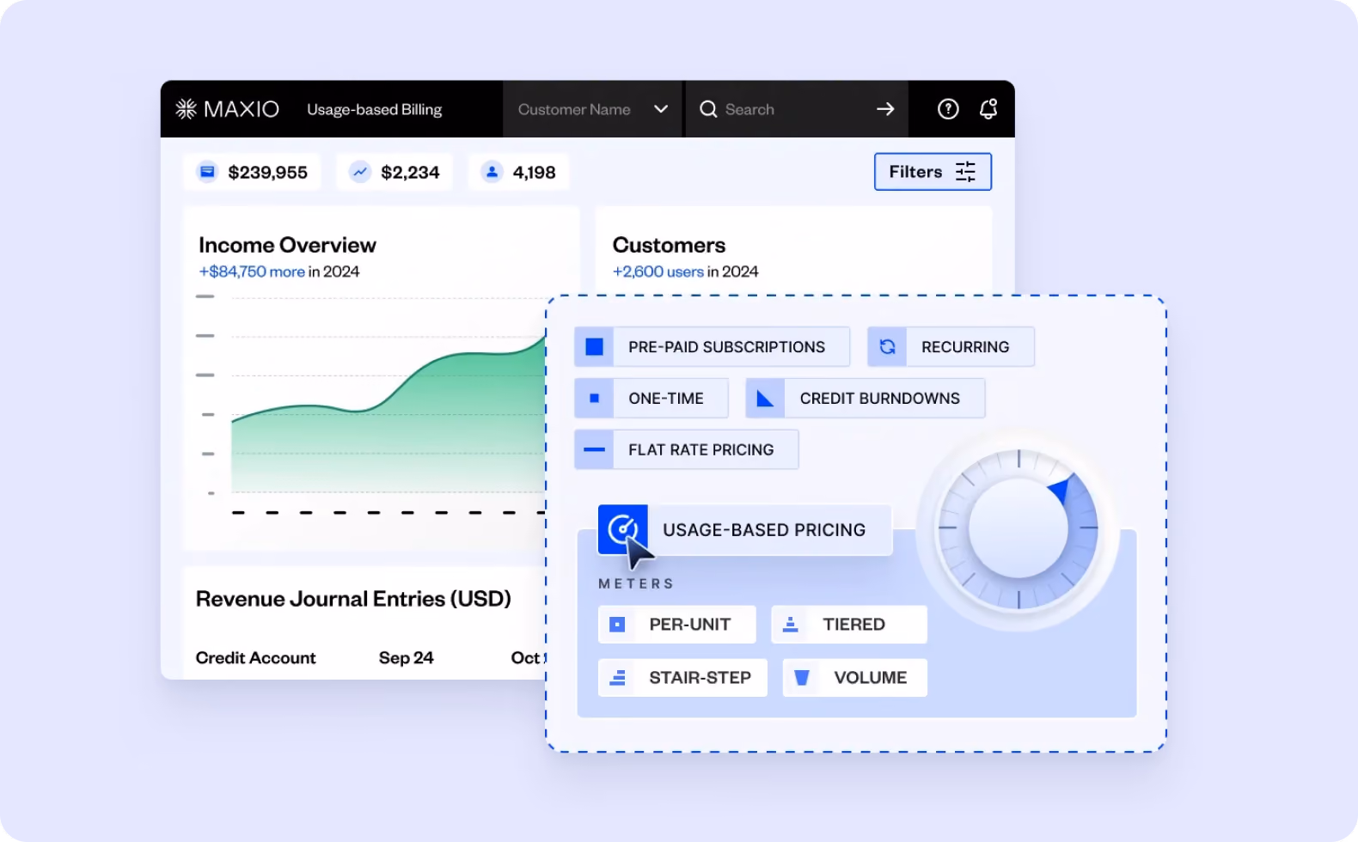This screenshot has height=842, width=1358.
Task: Open the Filters button
Action: pyautogui.click(x=933, y=172)
